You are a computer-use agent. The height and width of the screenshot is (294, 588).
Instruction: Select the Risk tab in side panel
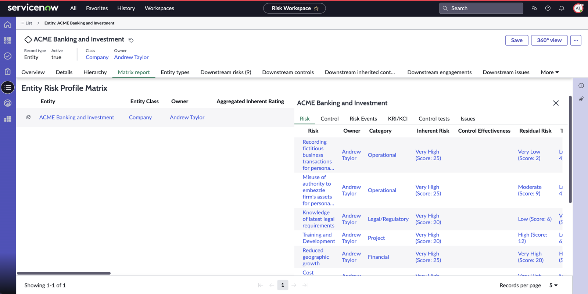[305, 119]
